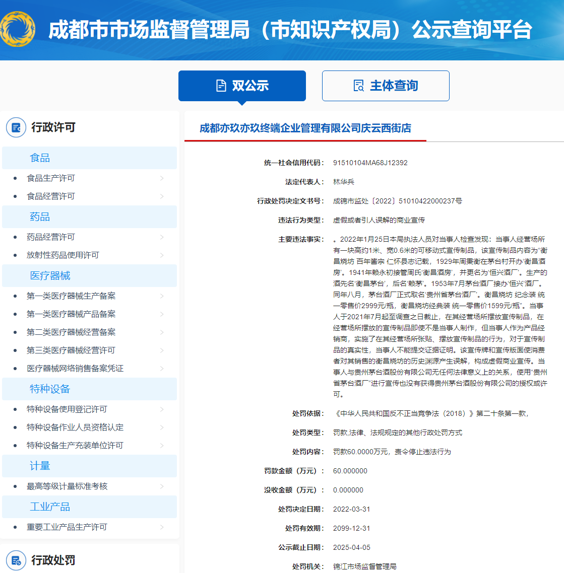Open 第三类医疗器械经营许可 link

coord(71,350)
